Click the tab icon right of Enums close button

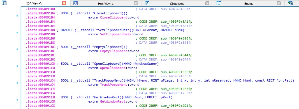(290, 3)
